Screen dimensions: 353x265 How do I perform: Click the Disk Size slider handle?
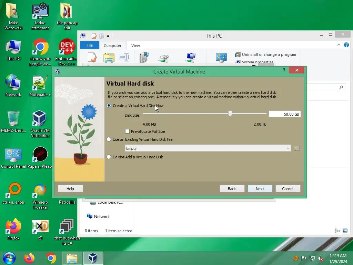click(230, 113)
